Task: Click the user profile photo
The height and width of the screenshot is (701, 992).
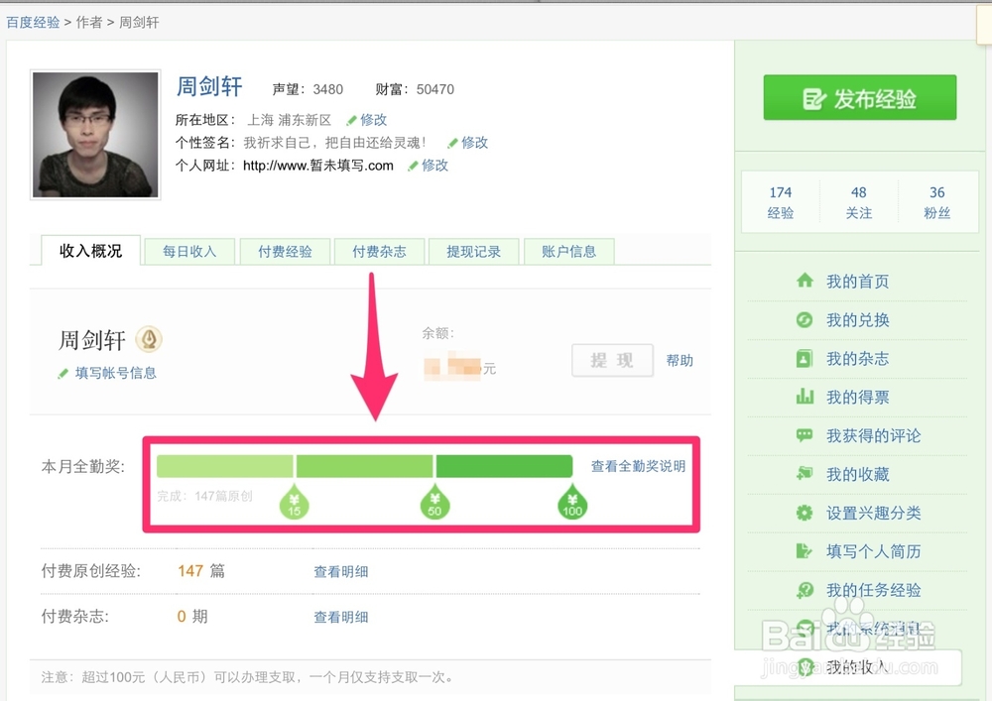Action: [x=95, y=135]
